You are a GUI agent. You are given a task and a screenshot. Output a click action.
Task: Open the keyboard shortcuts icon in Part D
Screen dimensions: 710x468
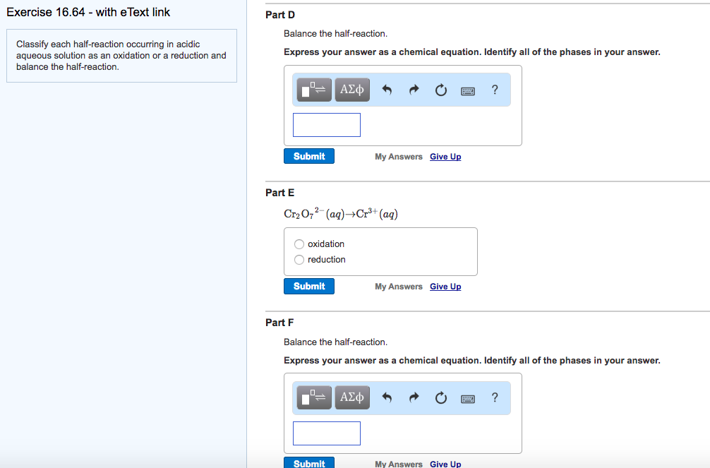pos(467,90)
